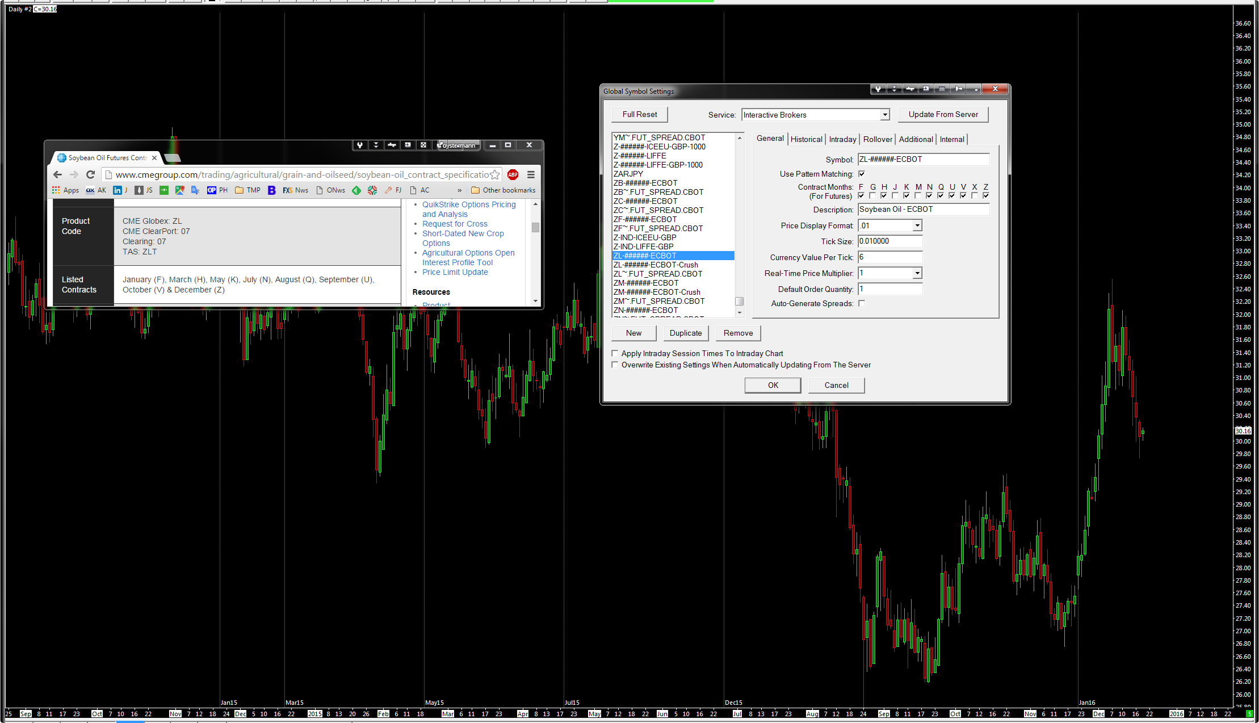Screen dimensions: 1259x723
Task: Switch to the Historical tab
Action: click(806, 139)
